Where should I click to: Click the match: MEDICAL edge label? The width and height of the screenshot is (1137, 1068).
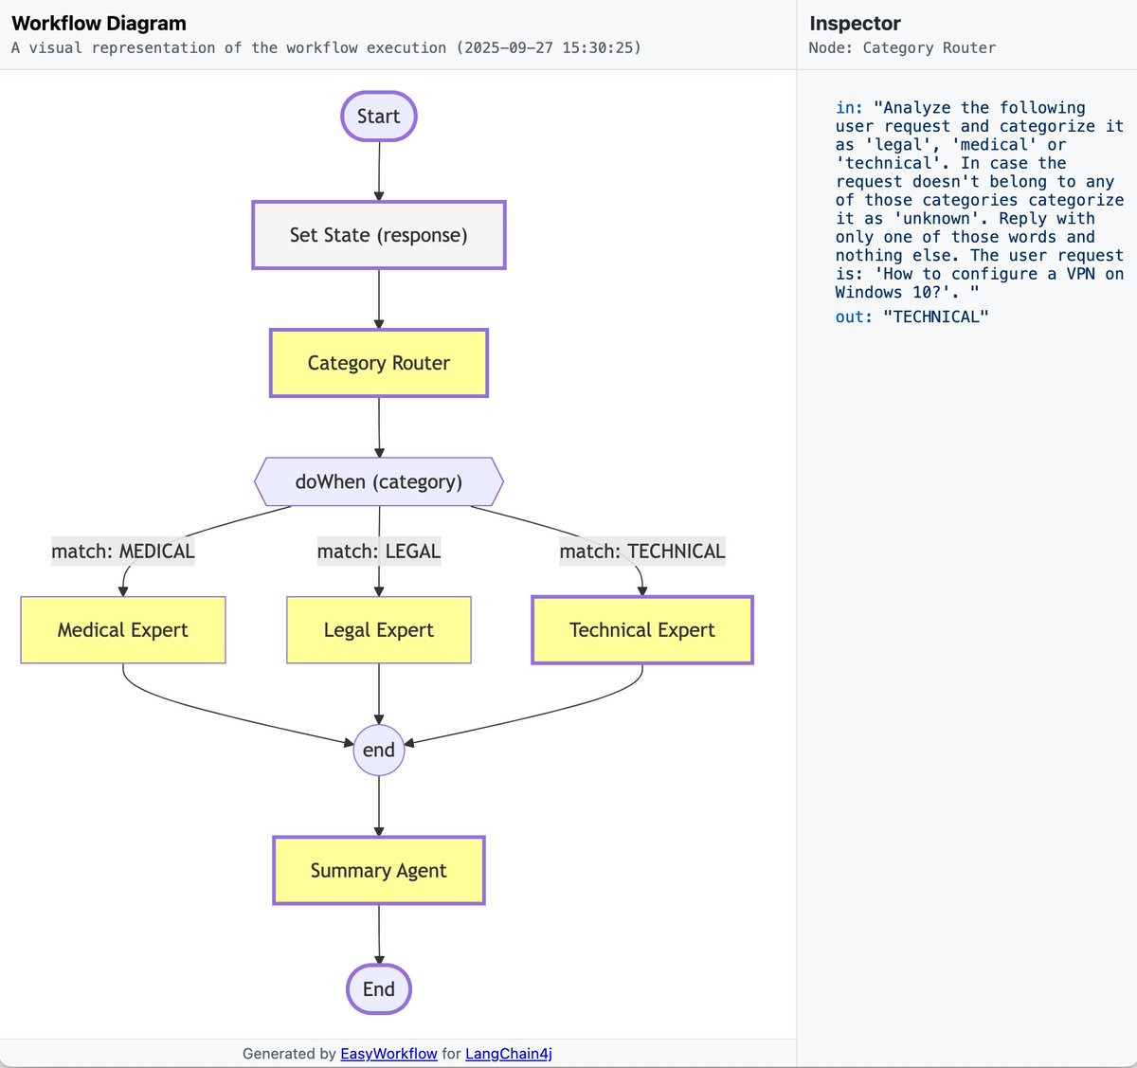[x=123, y=552]
